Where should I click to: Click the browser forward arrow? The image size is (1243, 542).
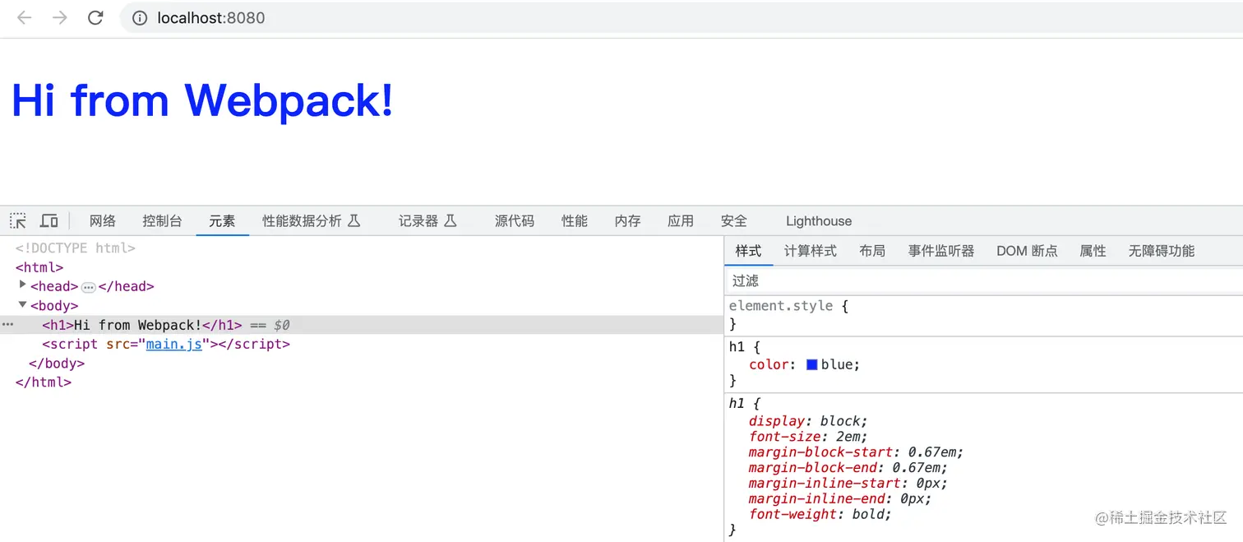(x=60, y=17)
